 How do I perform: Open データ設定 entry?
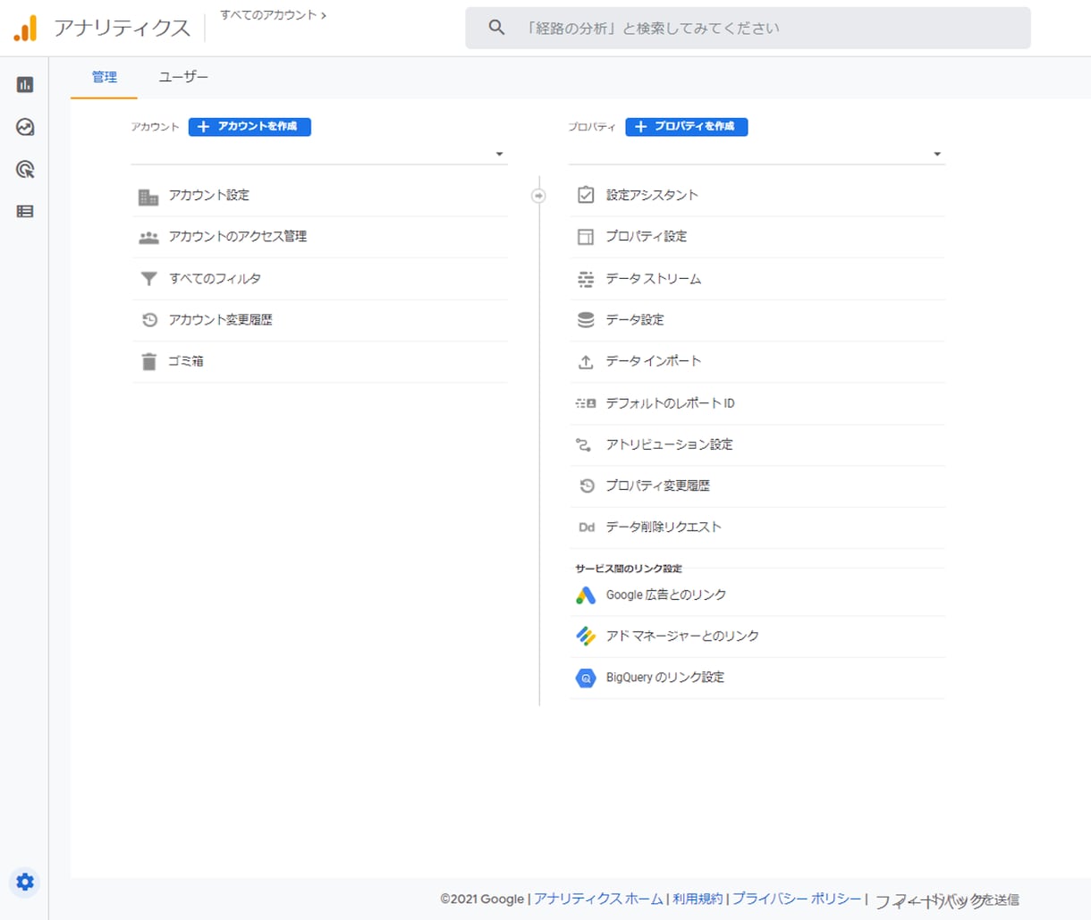(757, 320)
